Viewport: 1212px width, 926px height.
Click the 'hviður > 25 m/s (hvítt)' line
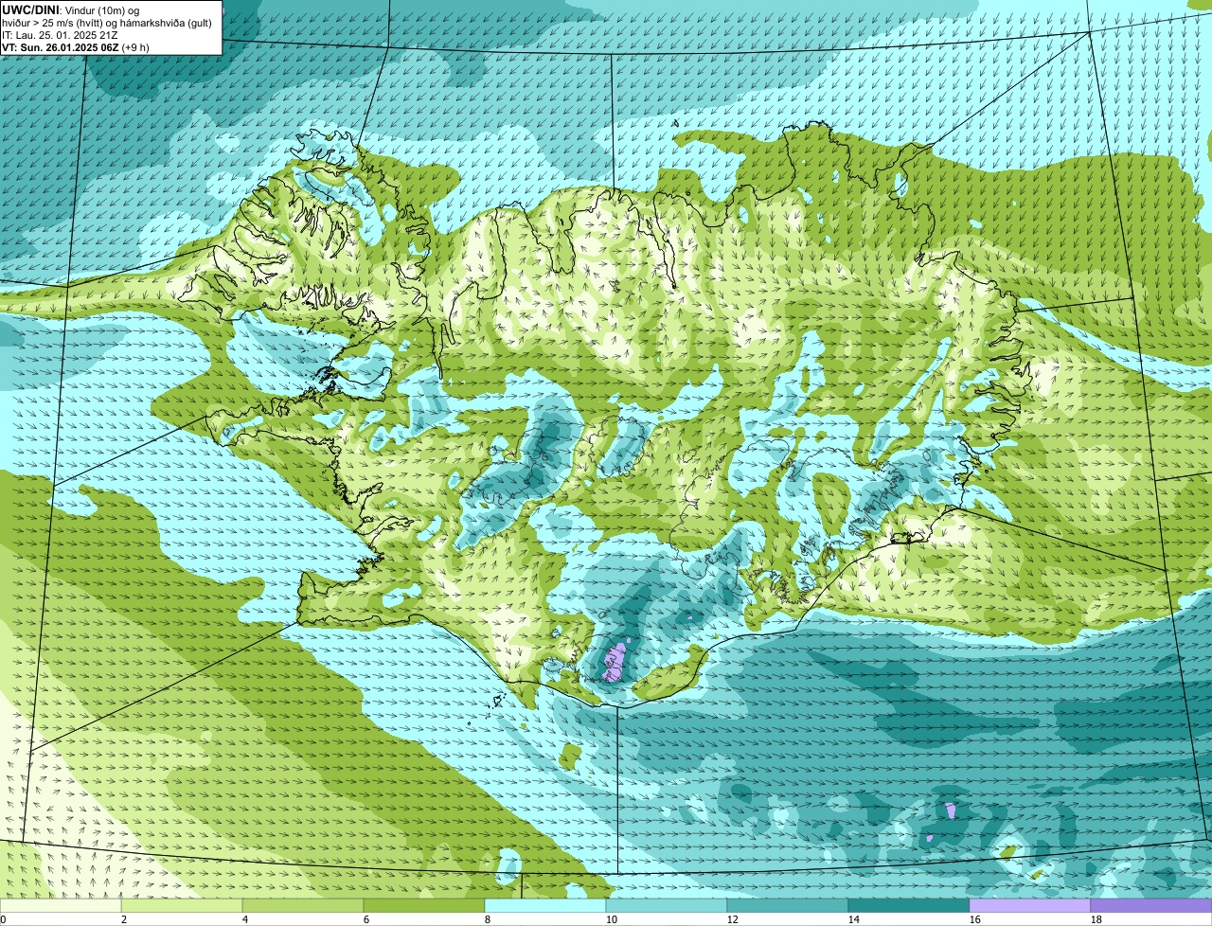coord(108,23)
